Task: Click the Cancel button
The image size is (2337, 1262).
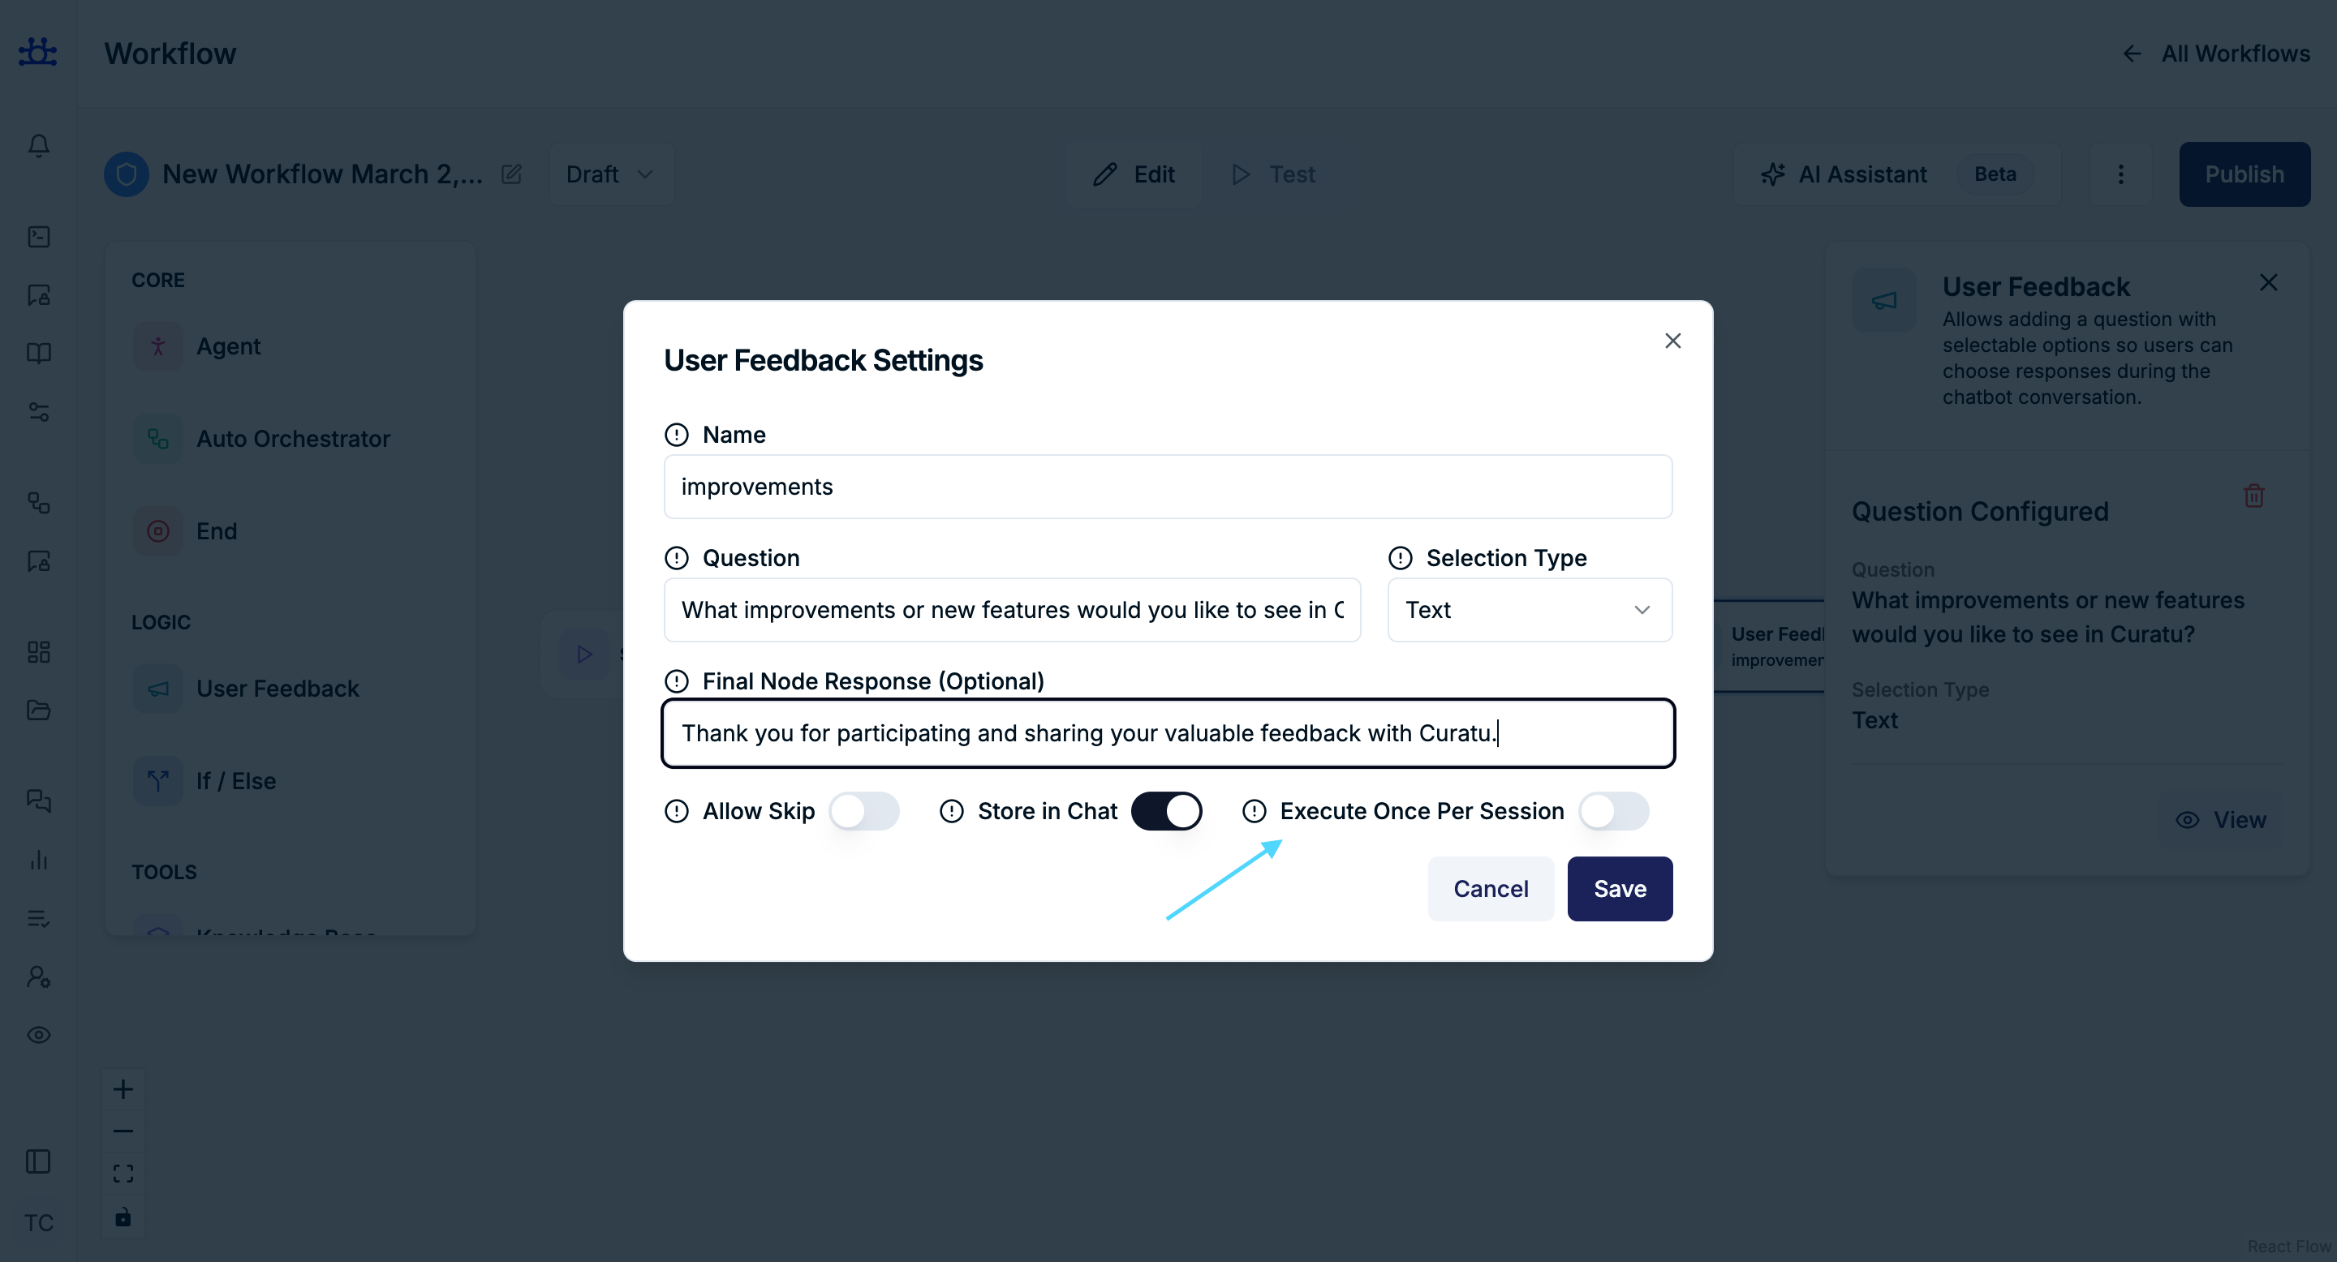Action: click(1491, 888)
